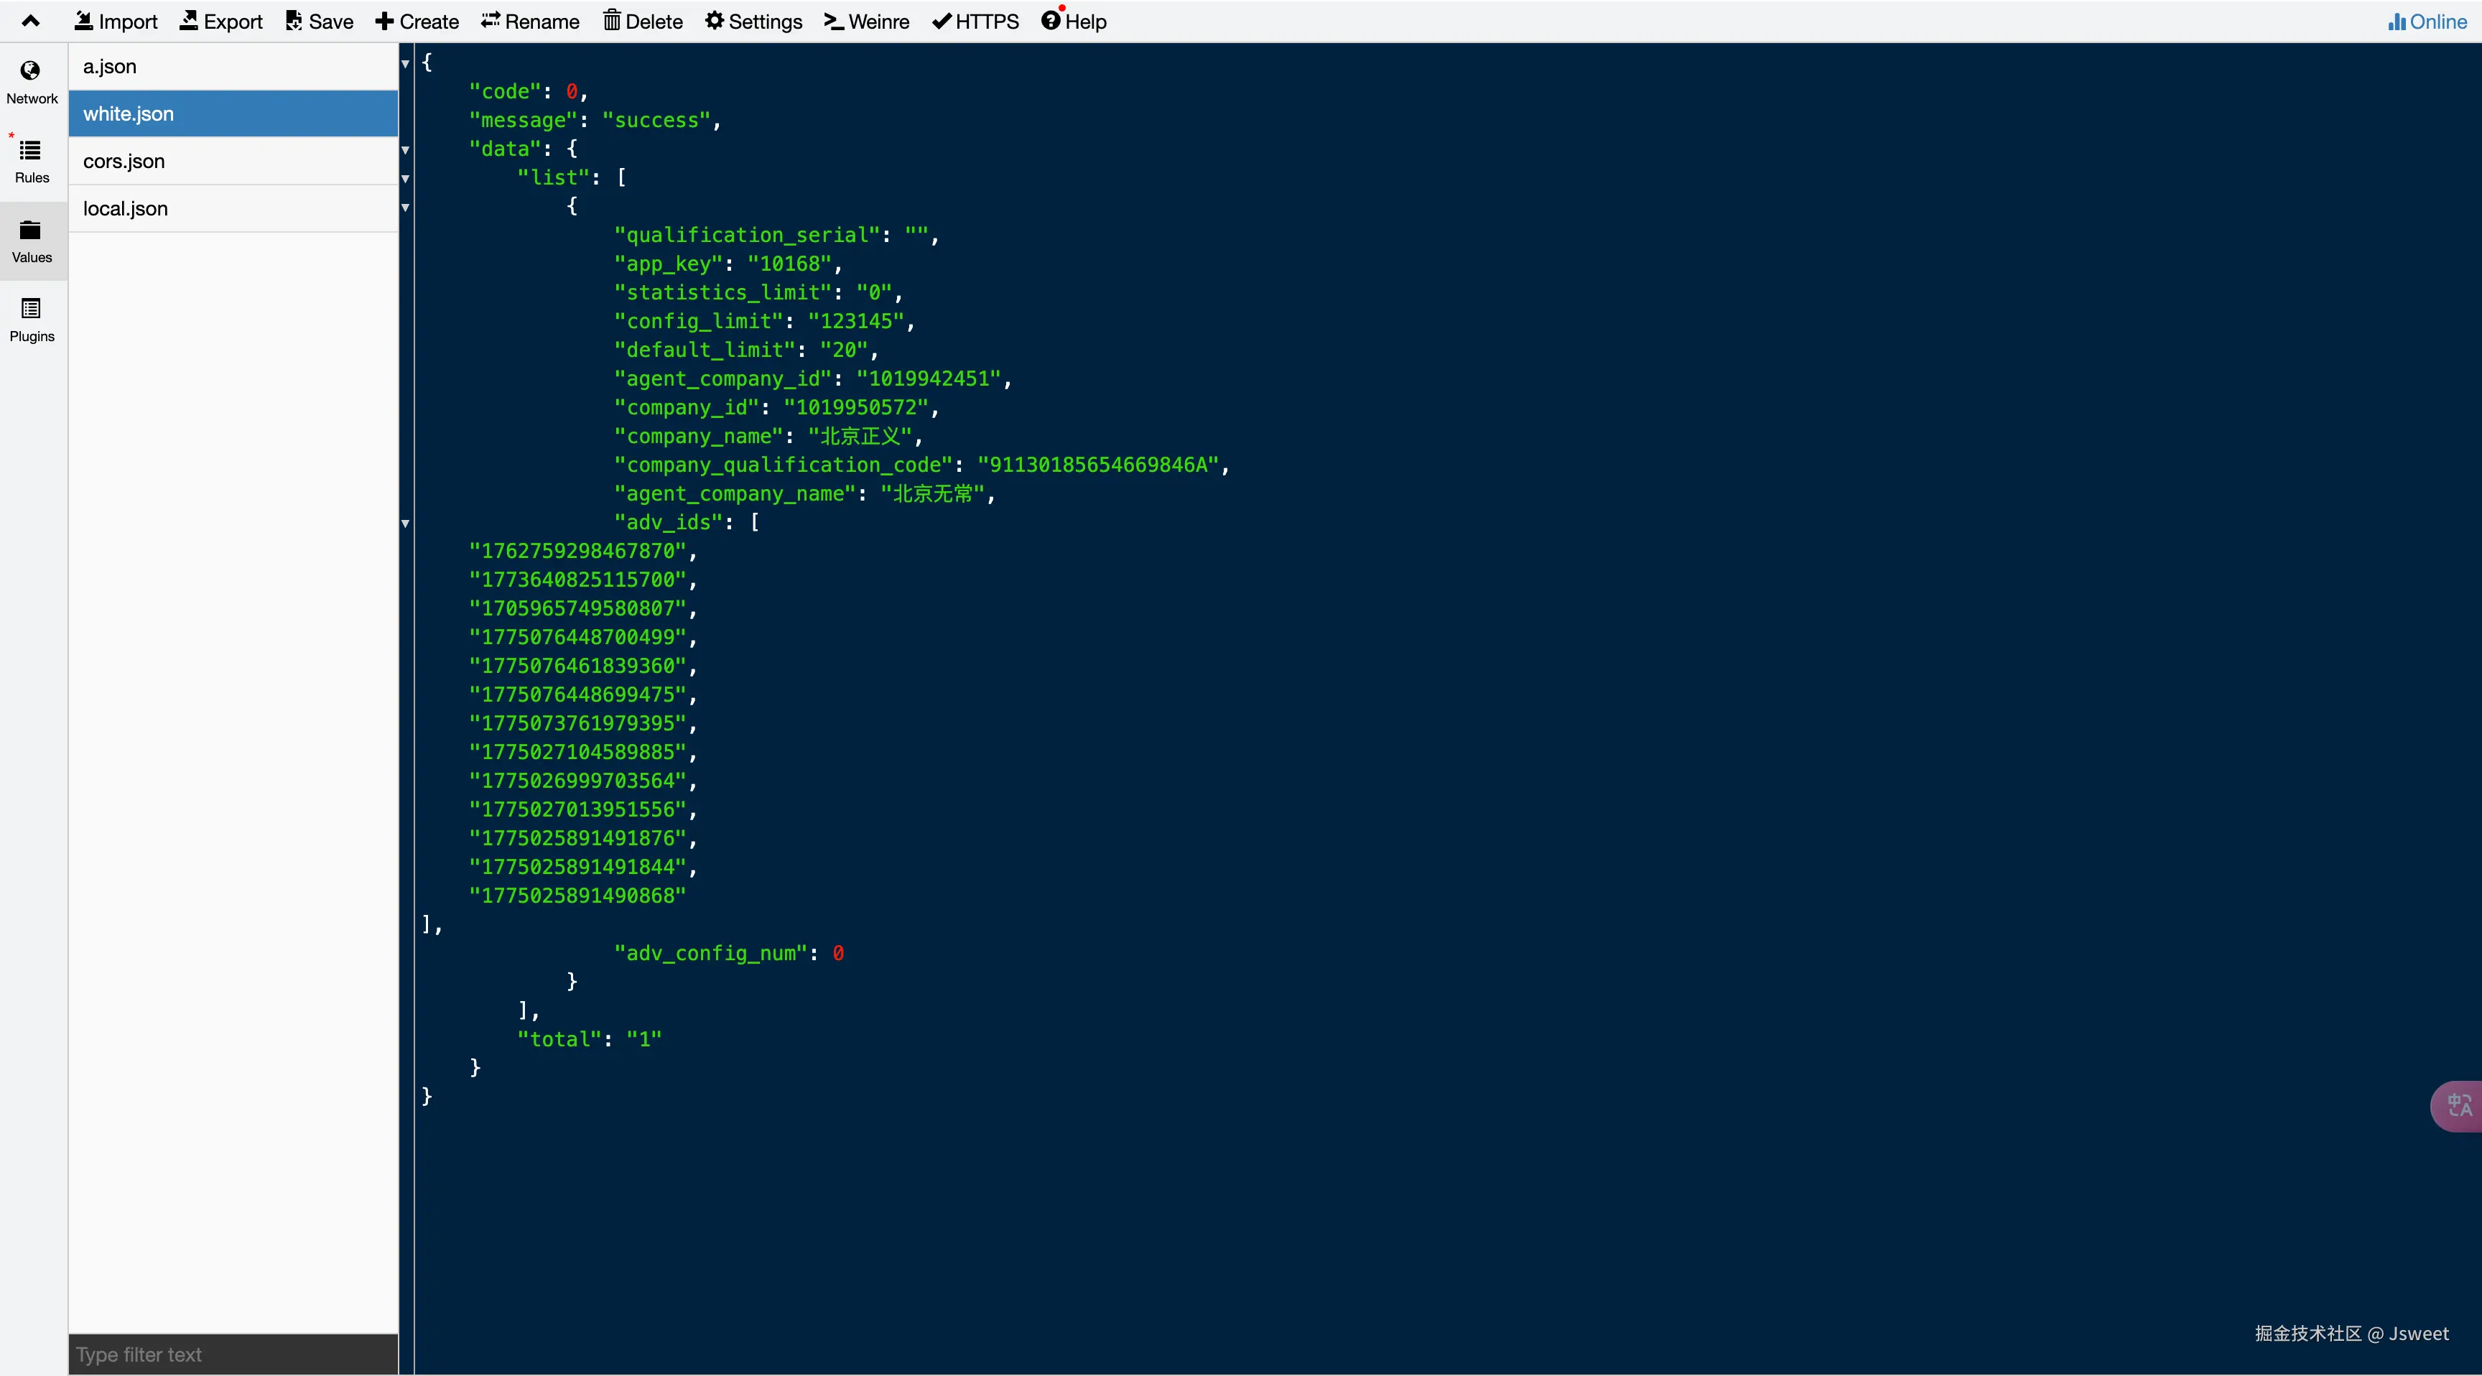This screenshot has height=1376, width=2482.
Task: Switch to the Rules tab
Action: tap(32, 161)
